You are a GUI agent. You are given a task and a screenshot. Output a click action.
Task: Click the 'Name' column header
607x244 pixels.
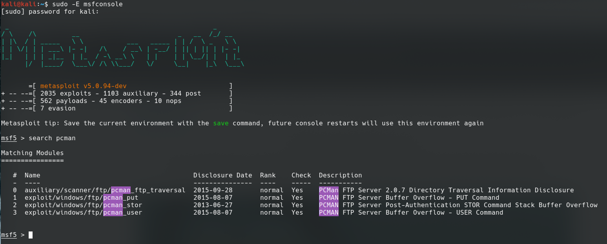pos(33,175)
